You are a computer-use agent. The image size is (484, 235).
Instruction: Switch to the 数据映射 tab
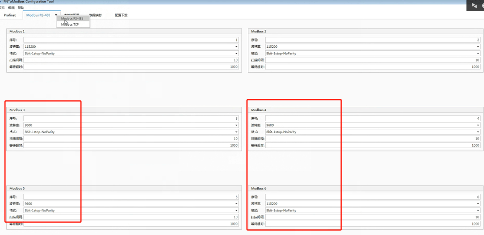click(95, 15)
